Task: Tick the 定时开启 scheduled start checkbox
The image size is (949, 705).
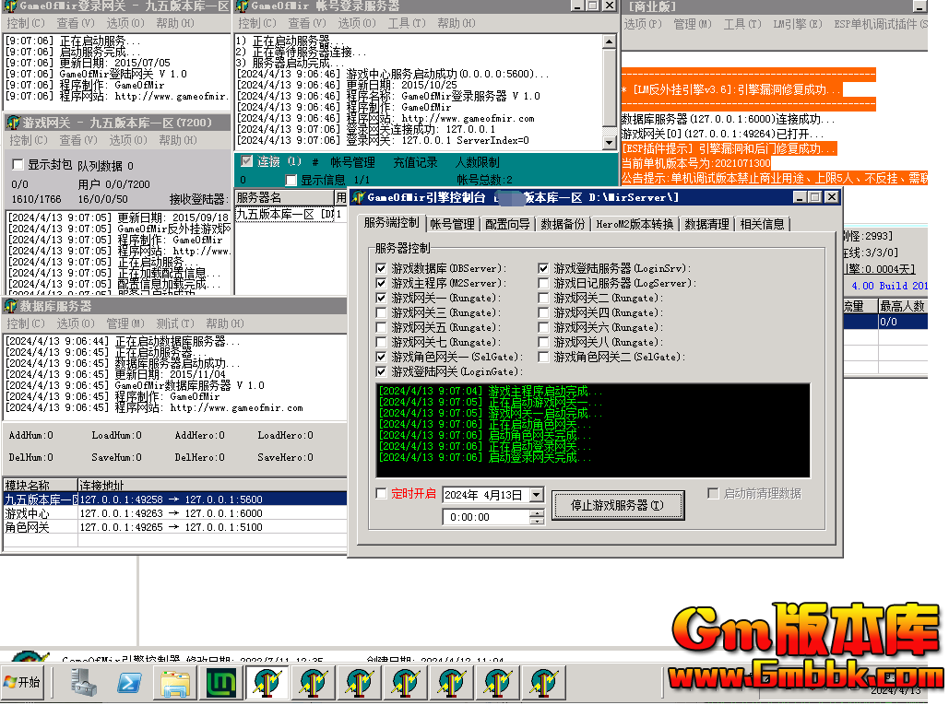Action: 382,494
